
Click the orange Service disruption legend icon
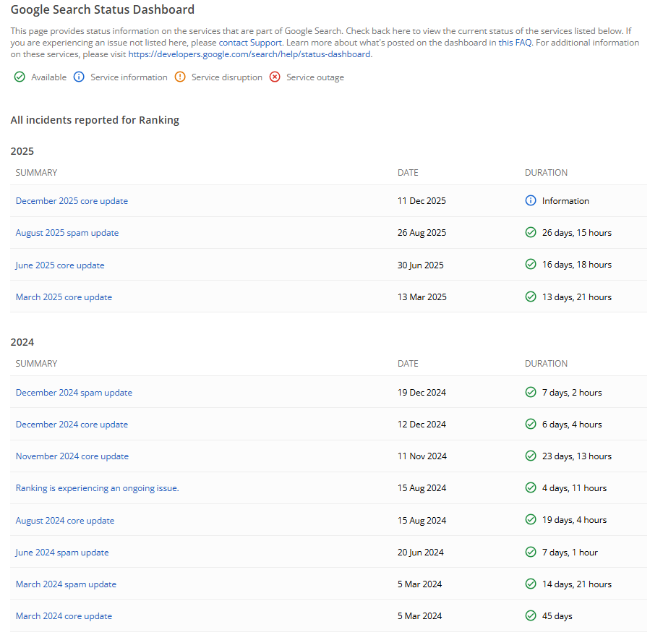179,77
